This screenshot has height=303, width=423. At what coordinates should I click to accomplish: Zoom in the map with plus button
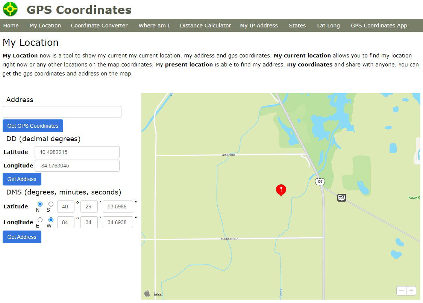pos(411,291)
